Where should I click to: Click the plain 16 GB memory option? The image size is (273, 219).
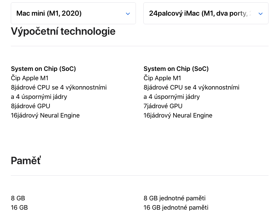pyautogui.click(x=19, y=207)
